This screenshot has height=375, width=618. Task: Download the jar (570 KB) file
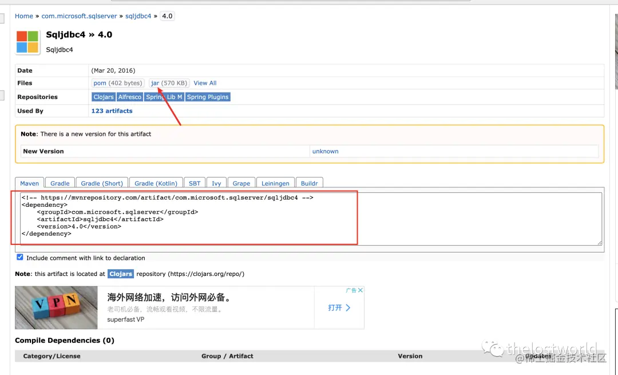click(169, 83)
